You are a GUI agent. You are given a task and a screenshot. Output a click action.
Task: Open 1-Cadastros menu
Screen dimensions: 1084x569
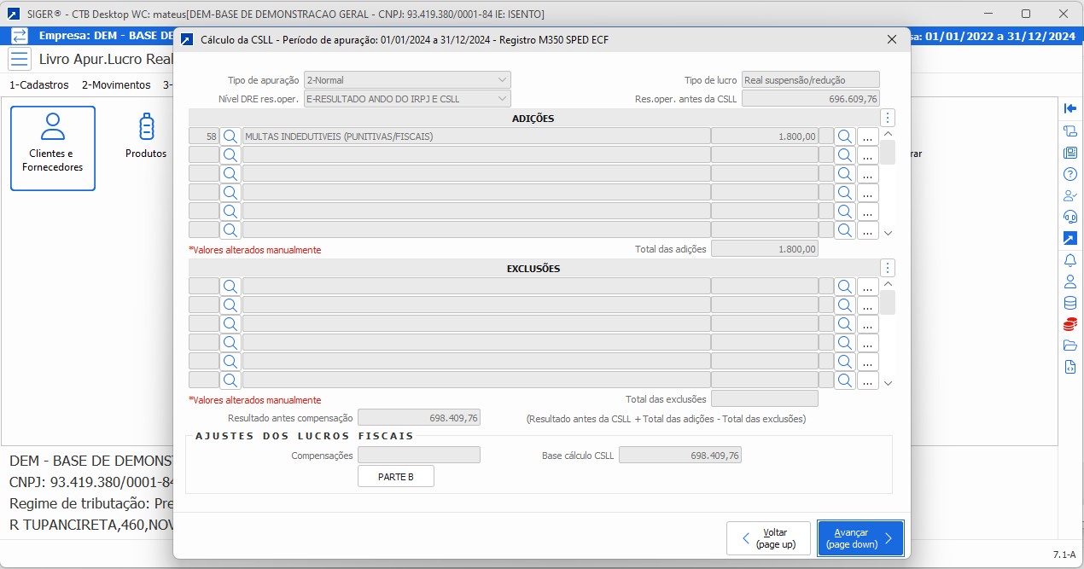[38, 85]
